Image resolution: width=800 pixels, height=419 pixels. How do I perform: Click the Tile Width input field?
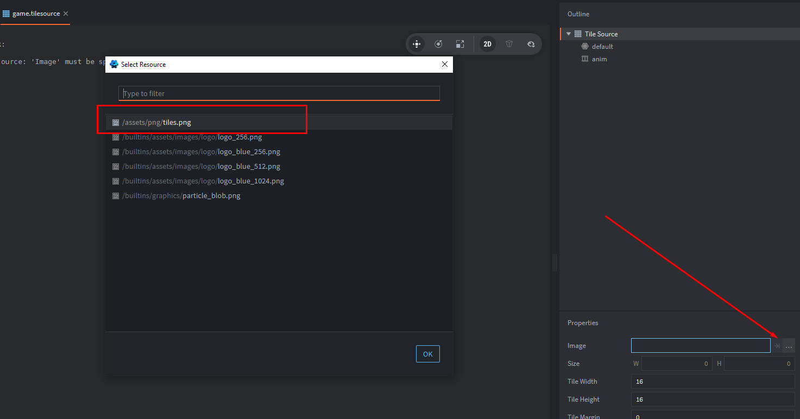pos(712,382)
